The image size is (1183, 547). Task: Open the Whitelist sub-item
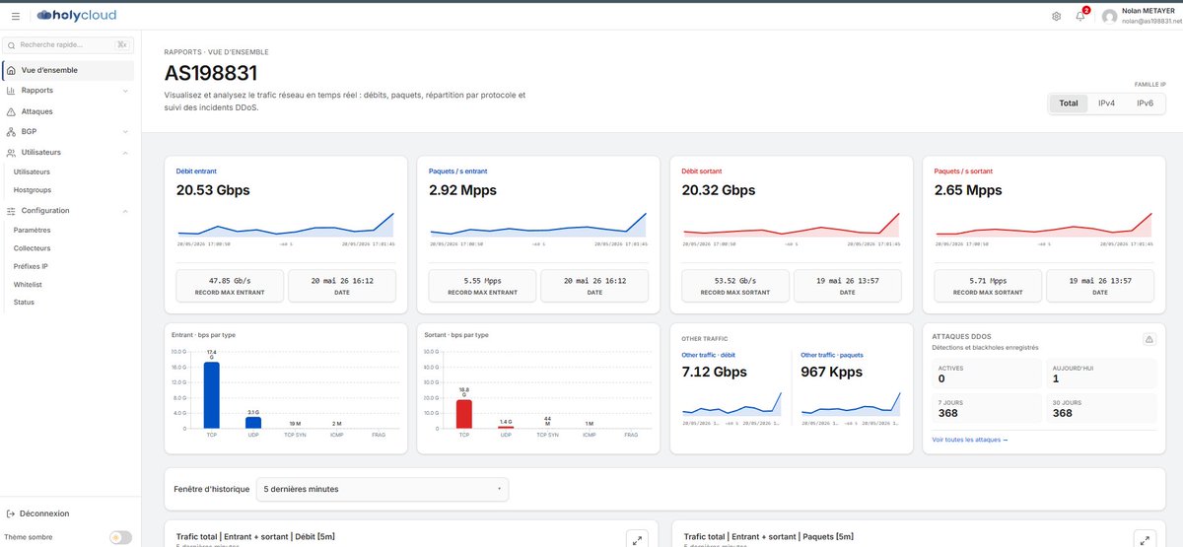28,284
